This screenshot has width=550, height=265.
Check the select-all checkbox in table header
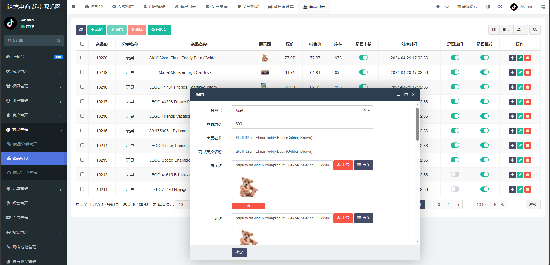pyautogui.click(x=82, y=44)
